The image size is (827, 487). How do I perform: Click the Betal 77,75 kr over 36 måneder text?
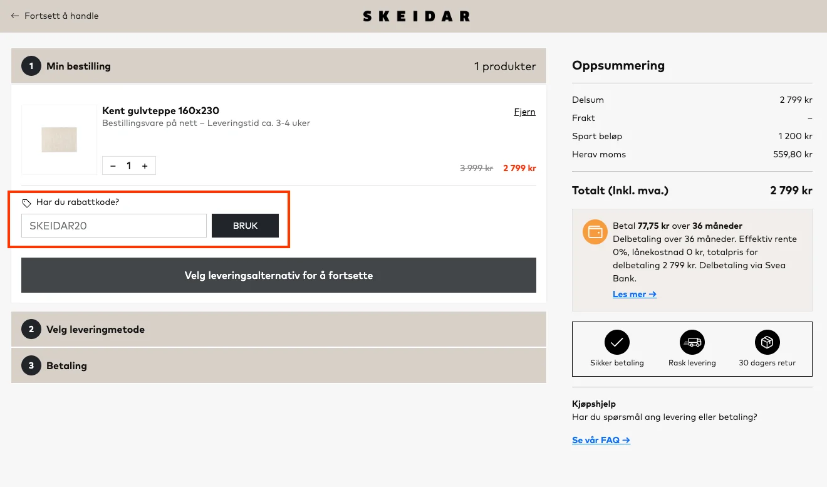click(677, 226)
